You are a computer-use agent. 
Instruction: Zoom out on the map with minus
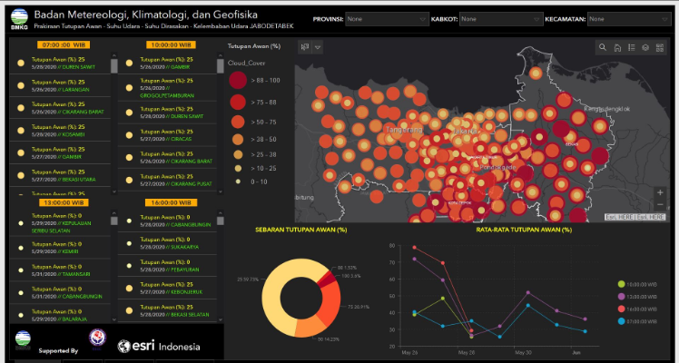point(660,204)
